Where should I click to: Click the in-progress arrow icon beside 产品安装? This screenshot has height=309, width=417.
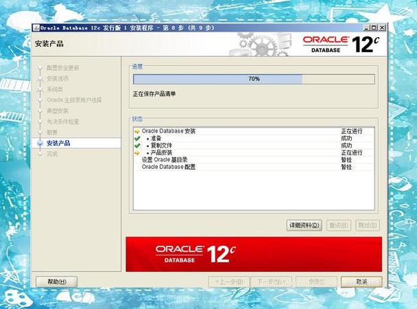137,152
